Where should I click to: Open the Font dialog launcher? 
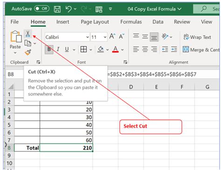click(x=125, y=62)
